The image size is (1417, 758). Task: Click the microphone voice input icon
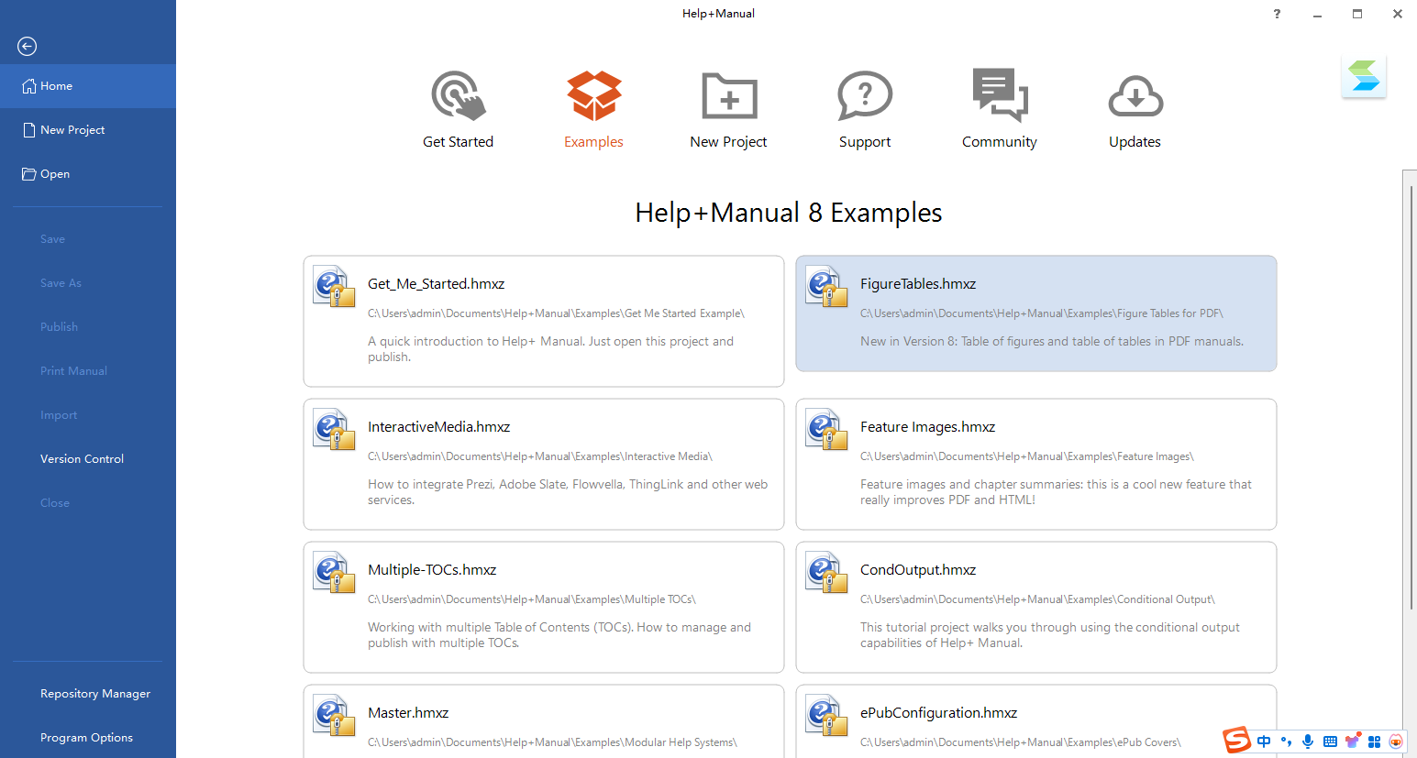1308,742
